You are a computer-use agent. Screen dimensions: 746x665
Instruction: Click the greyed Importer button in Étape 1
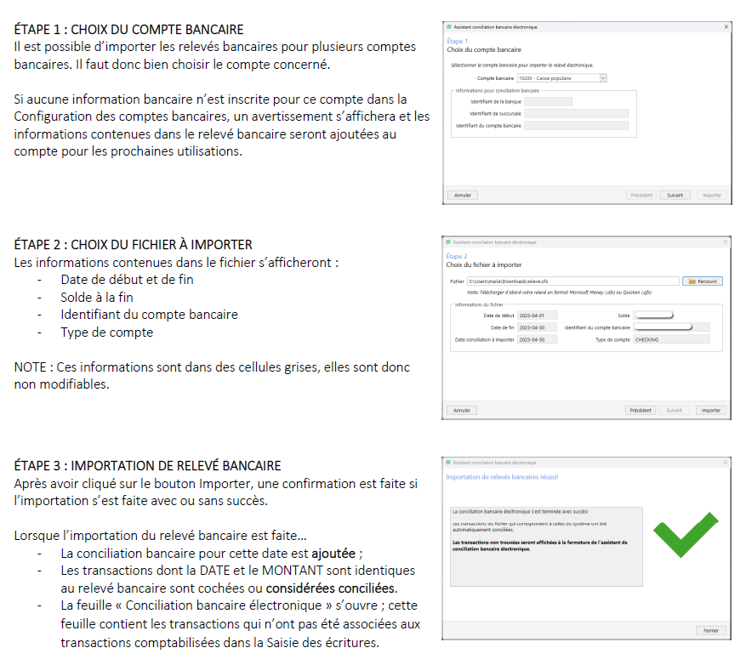tap(712, 195)
